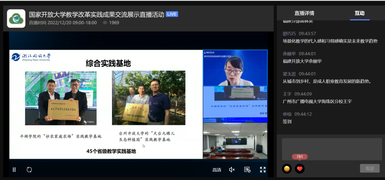Enter fullscreen video mode
The height and width of the screenshot is (180, 385).
(x=263, y=170)
